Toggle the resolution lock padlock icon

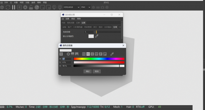(x=31, y=7)
